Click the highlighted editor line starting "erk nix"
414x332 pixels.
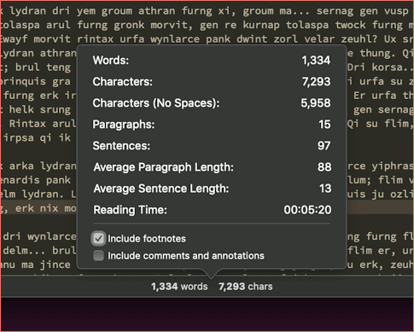[38, 208]
